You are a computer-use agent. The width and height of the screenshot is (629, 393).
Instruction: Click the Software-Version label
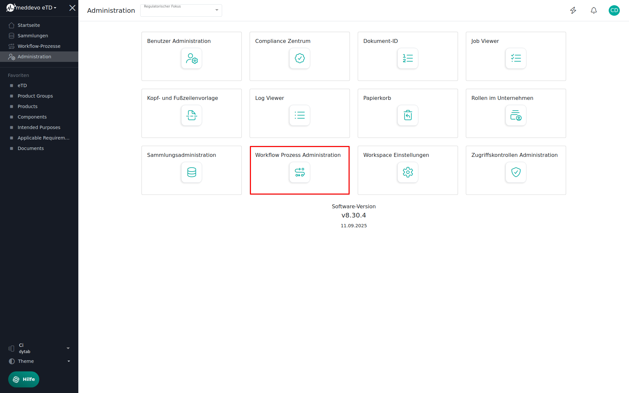(x=354, y=206)
